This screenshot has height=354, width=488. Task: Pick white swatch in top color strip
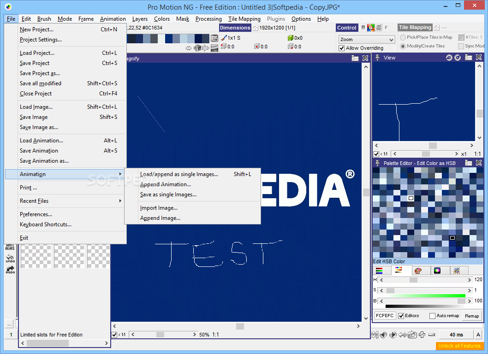click(161, 39)
